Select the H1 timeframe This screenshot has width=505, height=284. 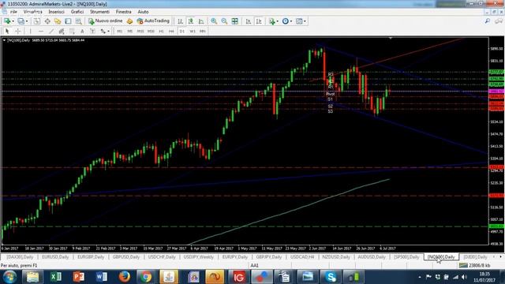point(161,32)
